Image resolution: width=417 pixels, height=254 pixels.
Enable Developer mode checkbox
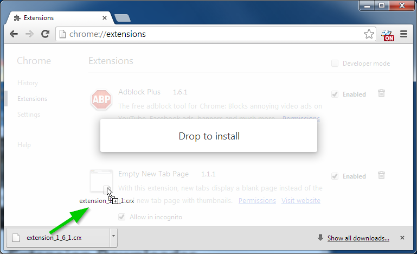click(335, 63)
